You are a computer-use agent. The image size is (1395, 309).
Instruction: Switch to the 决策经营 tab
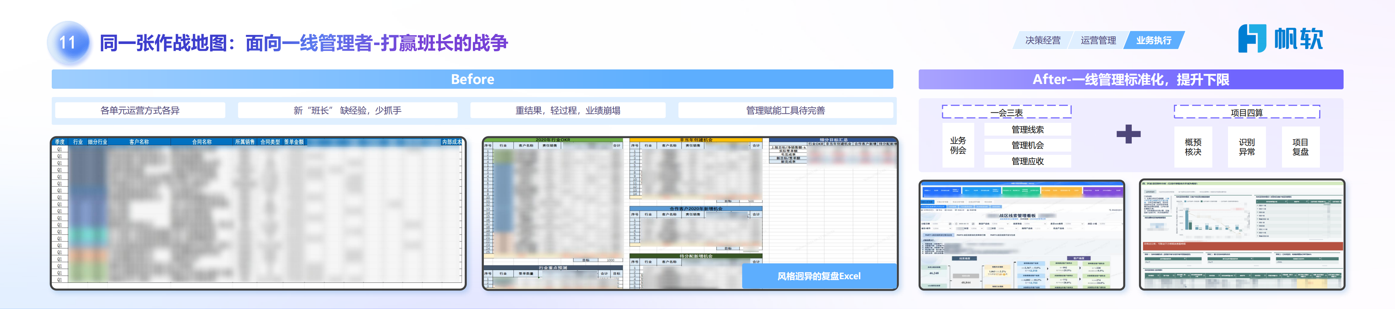[x=1042, y=40]
